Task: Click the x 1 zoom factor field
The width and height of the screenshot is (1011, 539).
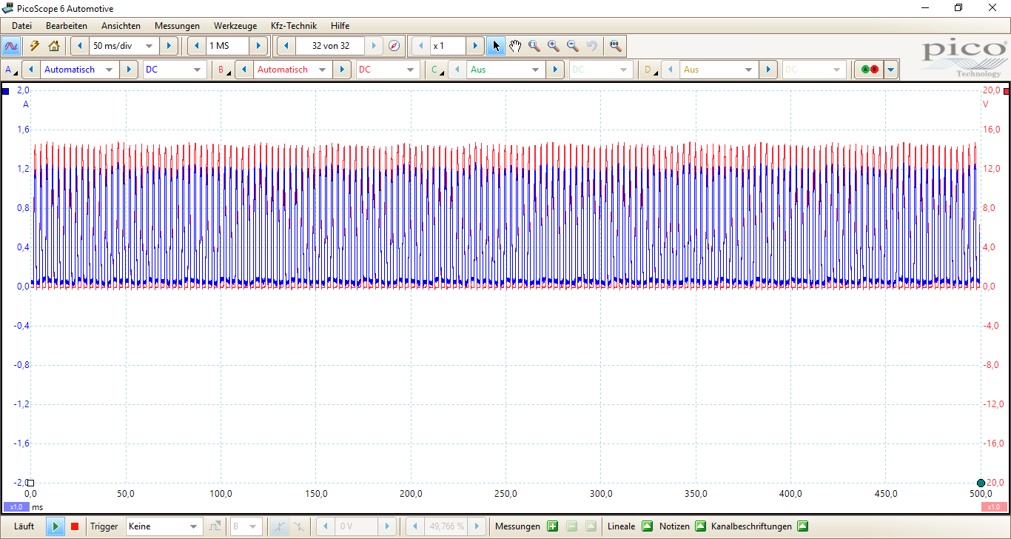Action: pyautogui.click(x=448, y=46)
